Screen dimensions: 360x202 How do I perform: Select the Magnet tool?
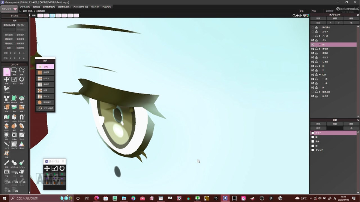click(22, 117)
